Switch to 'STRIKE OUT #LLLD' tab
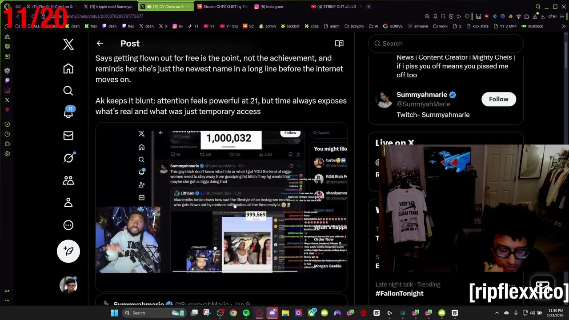 pyautogui.click(x=337, y=7)
